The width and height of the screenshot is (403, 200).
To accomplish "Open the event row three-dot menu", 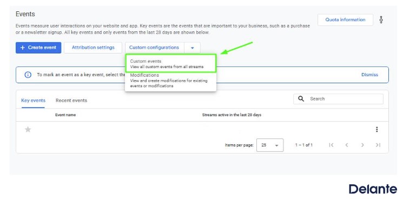I will tap(377, 130).
